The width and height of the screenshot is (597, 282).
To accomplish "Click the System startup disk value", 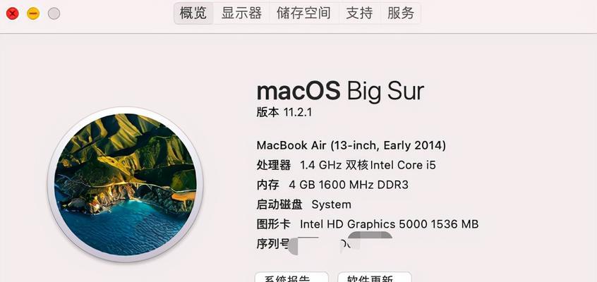I will pyautogui.click(x=331, y=204).
